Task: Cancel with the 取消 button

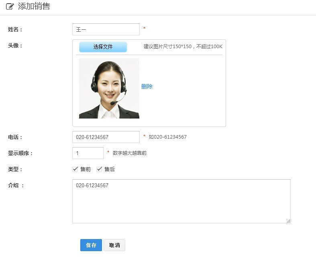Action: pyautogui.click(x=114, y=245)
